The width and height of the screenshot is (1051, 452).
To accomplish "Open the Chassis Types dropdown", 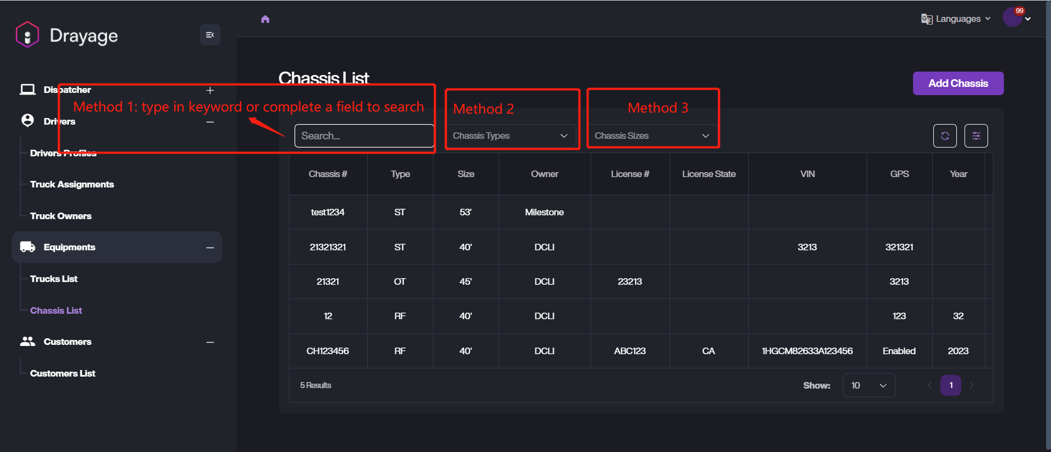I will pos(510,136).
